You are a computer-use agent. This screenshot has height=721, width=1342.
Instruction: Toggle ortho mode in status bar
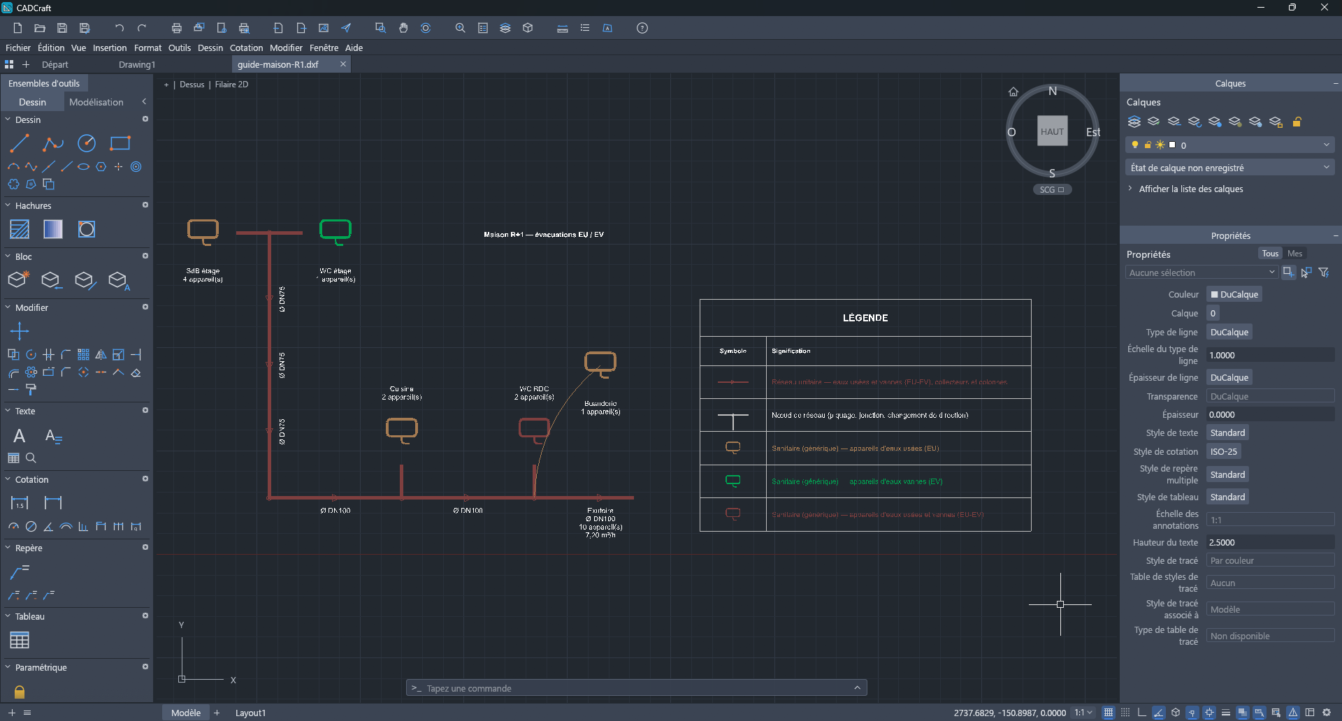[1142, 713]
